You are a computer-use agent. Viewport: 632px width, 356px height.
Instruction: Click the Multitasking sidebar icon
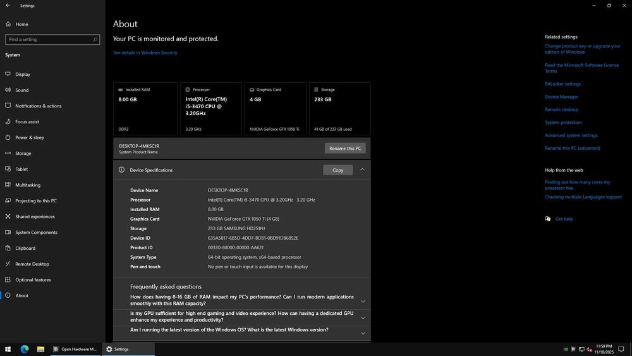click(8, 185)
